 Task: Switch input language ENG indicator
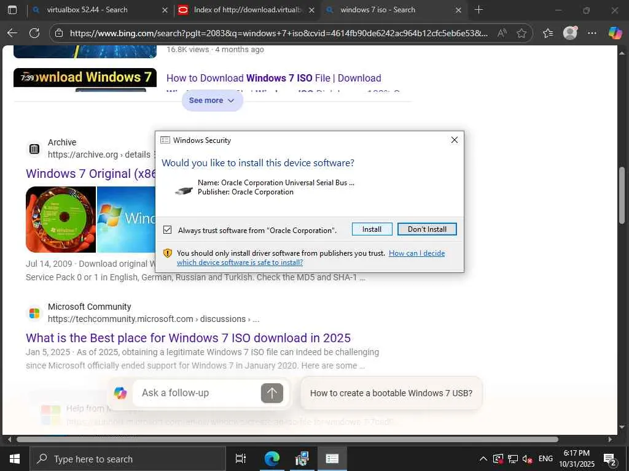click(545, 459)
